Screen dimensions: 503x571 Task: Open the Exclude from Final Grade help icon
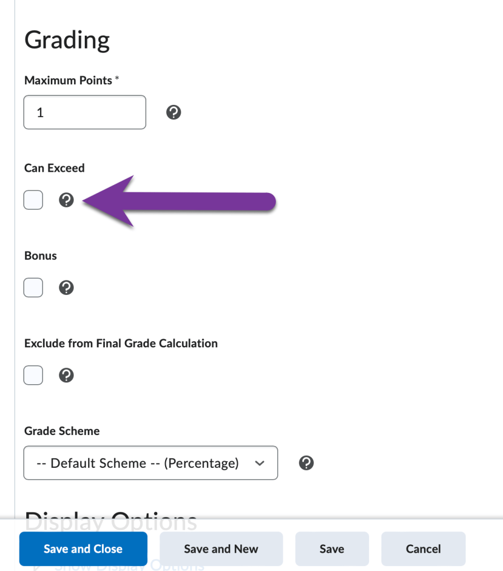pos(66,375)
